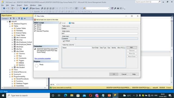Click the Index name text field

[100, 33]
